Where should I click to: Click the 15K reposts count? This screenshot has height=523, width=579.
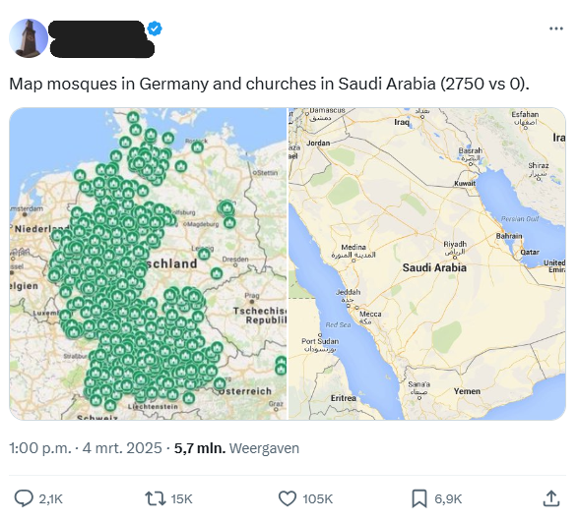(181, 499)
